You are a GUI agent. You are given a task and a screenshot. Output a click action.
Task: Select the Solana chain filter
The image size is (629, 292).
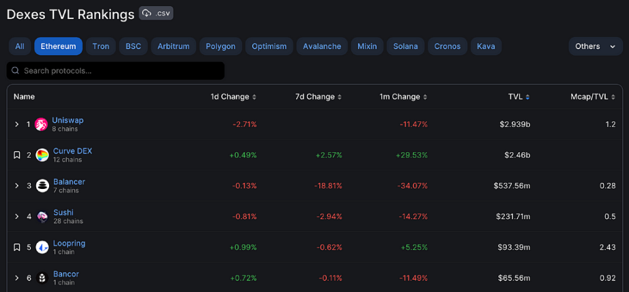coord(405,46)
